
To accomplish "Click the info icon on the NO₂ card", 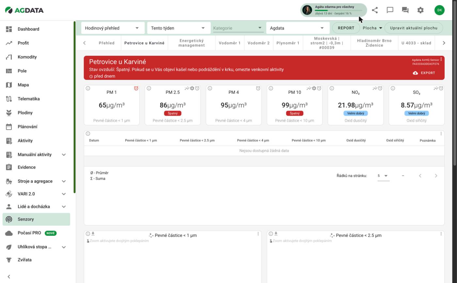I will (x=332, y=88).
